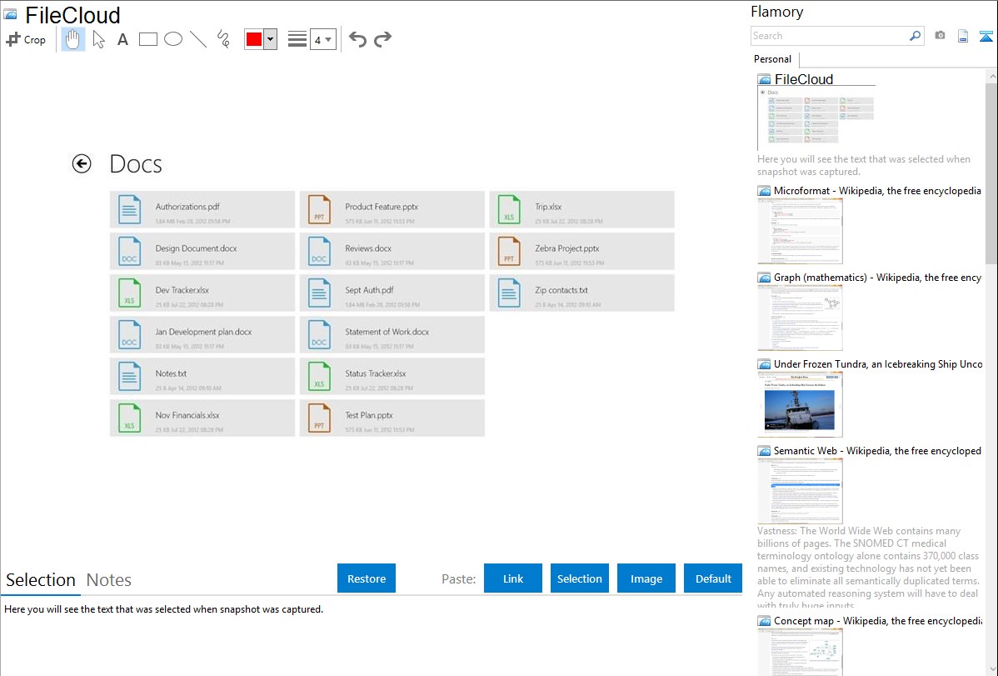Click the Reviews.docx file name

pyautogui.click(x=368, y=248)
